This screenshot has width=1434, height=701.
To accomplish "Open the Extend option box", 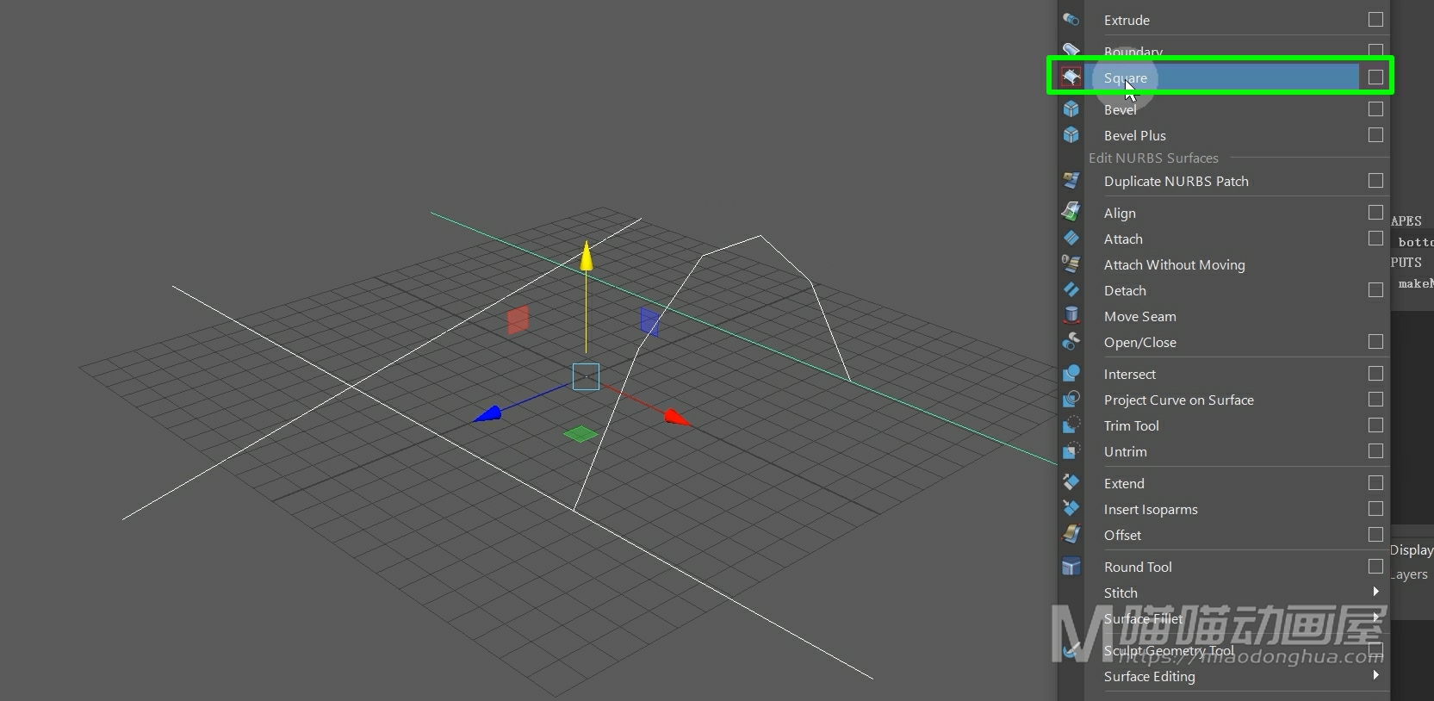I will pos(1375,483).
